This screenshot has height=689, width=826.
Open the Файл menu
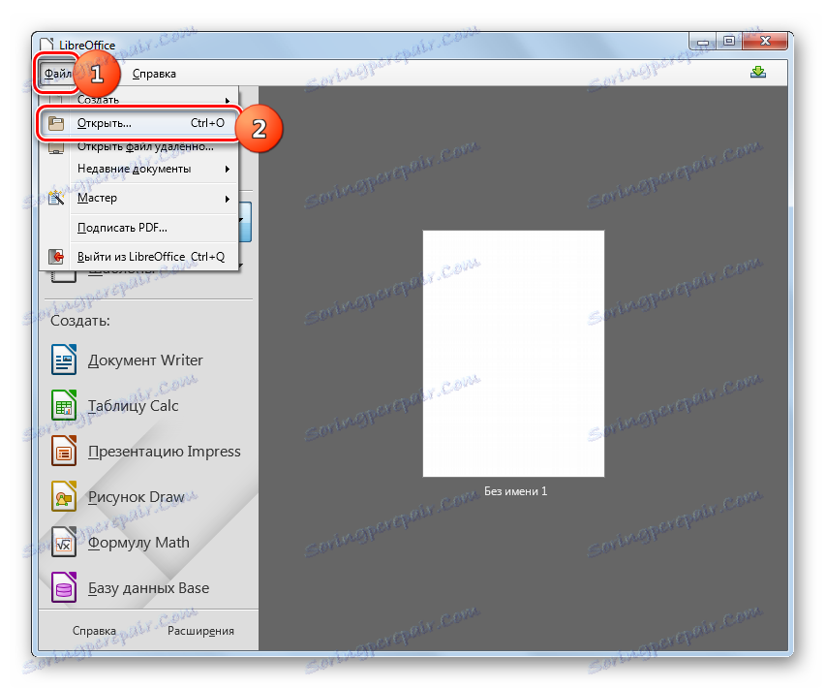pyautogui.click(x=57, y=74)
